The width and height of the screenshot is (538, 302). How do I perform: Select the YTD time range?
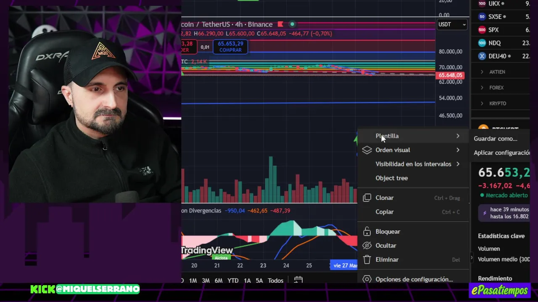pyautogui.click(x=233, y=281)
